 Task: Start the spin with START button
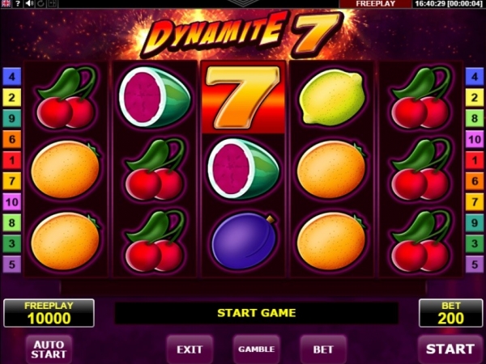pyautogui.click(x=450, y=349)
